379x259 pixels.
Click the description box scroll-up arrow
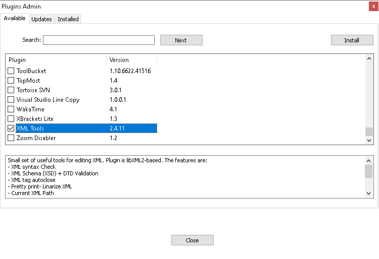click(368, 161)
